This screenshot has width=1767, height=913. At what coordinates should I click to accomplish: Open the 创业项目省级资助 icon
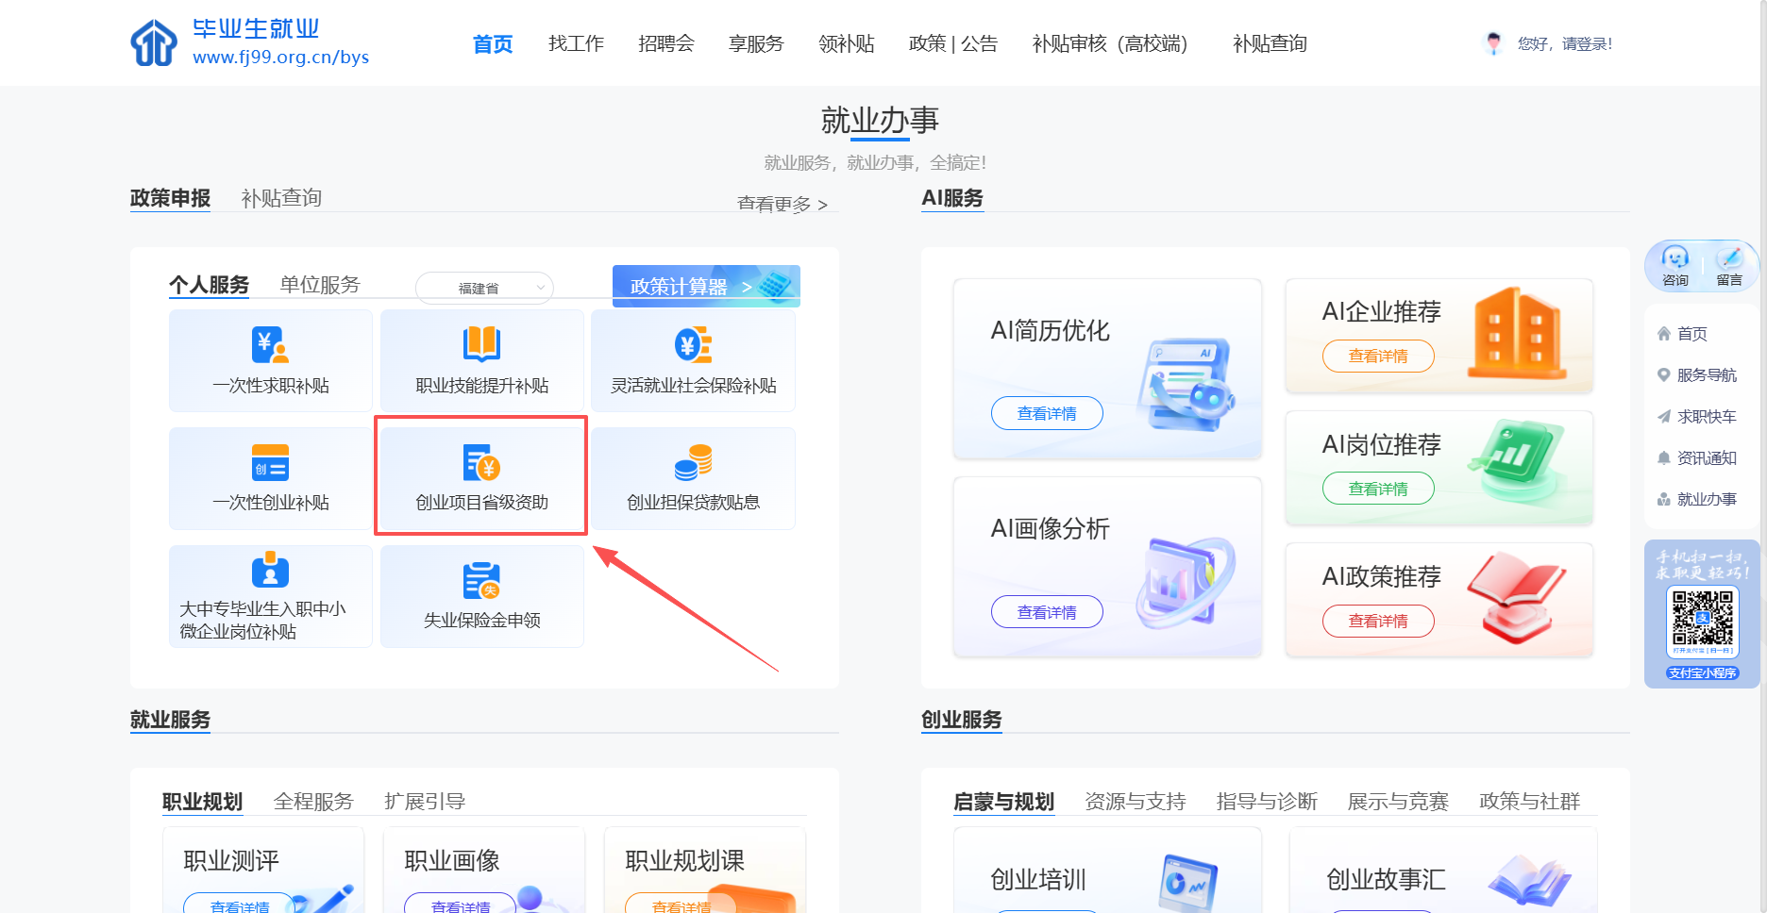(481, 463)
